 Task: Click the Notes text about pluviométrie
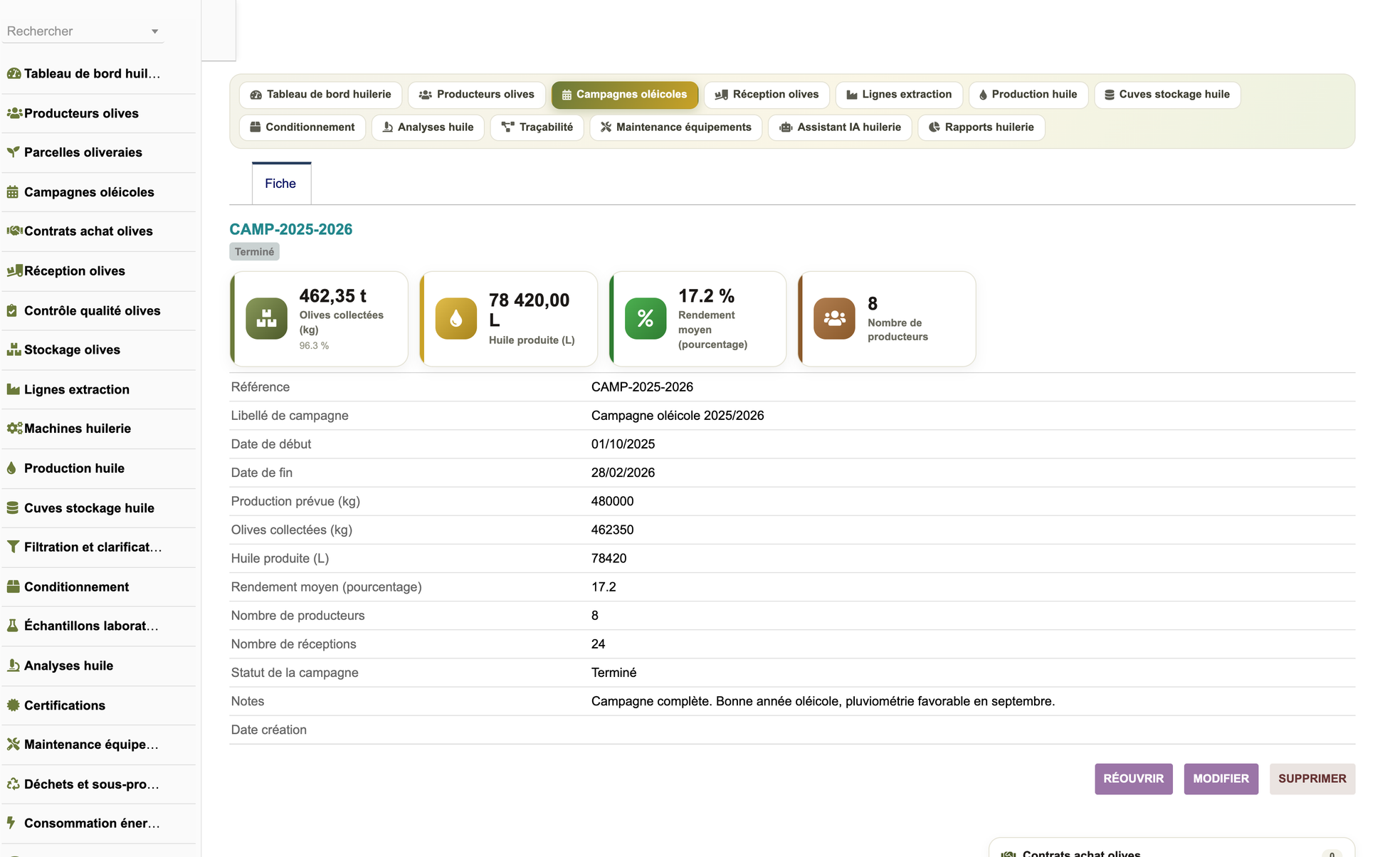pos(823,701)
